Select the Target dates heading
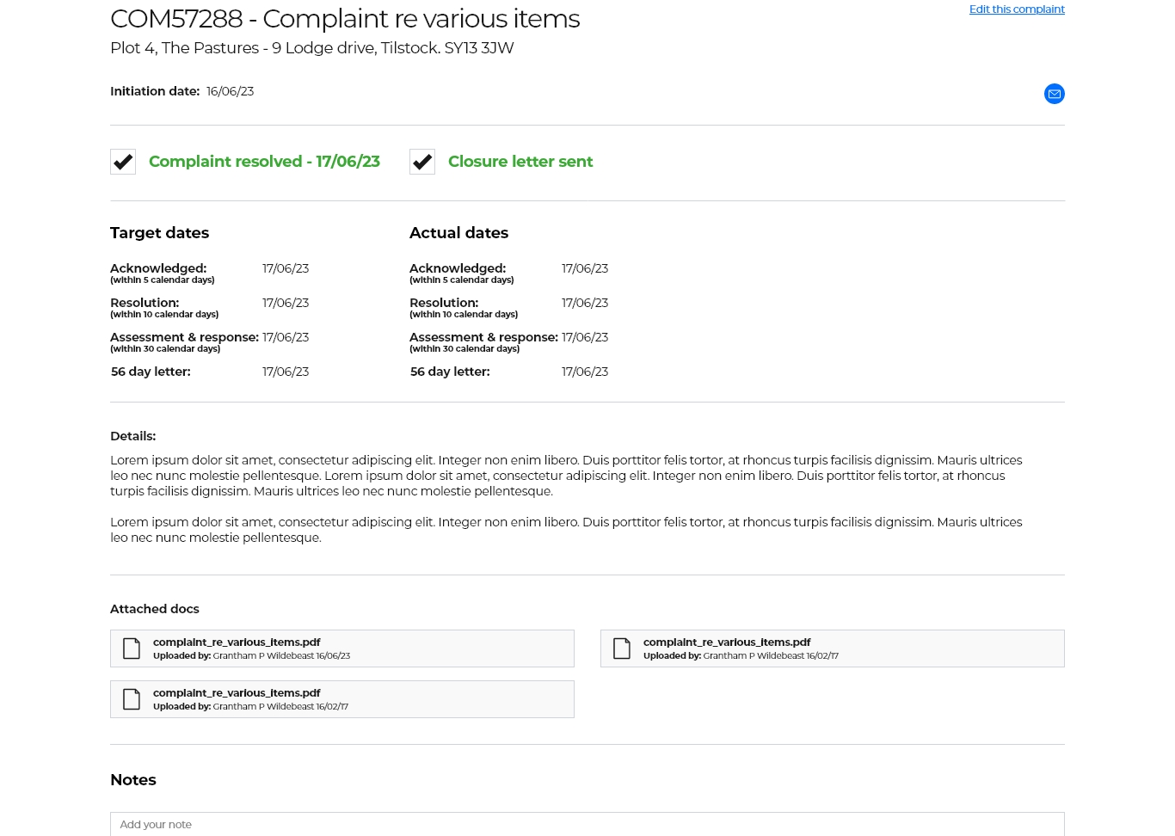1175x836 pixels. click(159, 232)
